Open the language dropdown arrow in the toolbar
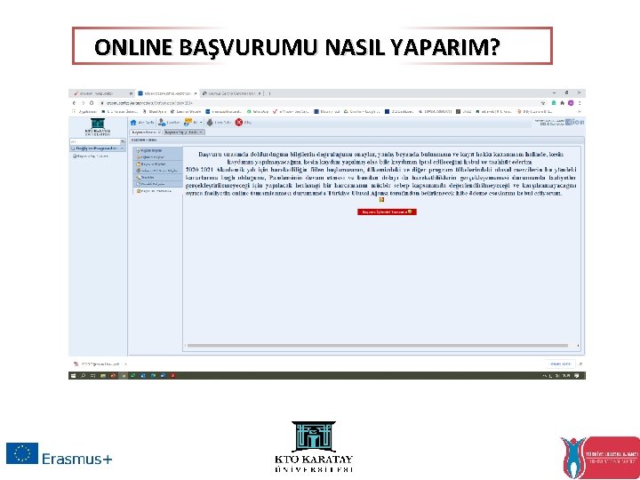This screenshot has width=640, height=480. tap(201, 123)
